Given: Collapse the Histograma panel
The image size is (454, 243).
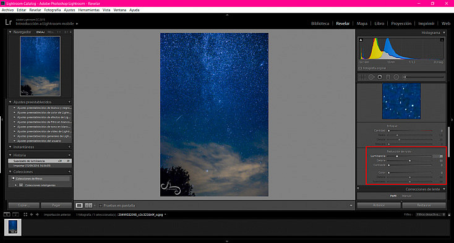Looking at the screenshot, I should point(444,33).
